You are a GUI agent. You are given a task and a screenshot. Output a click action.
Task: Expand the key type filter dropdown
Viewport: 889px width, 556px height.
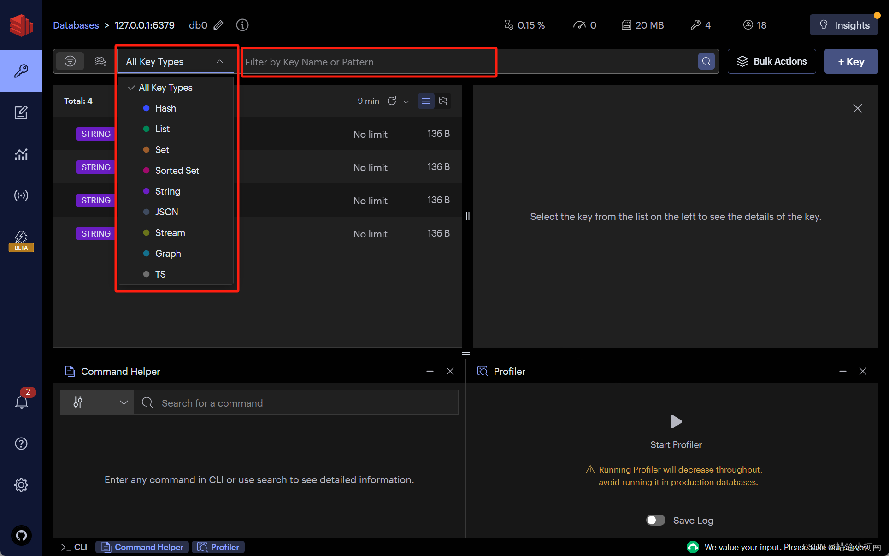[x=173, y=61]
